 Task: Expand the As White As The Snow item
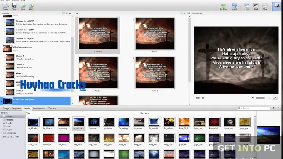tap(2, 101)
